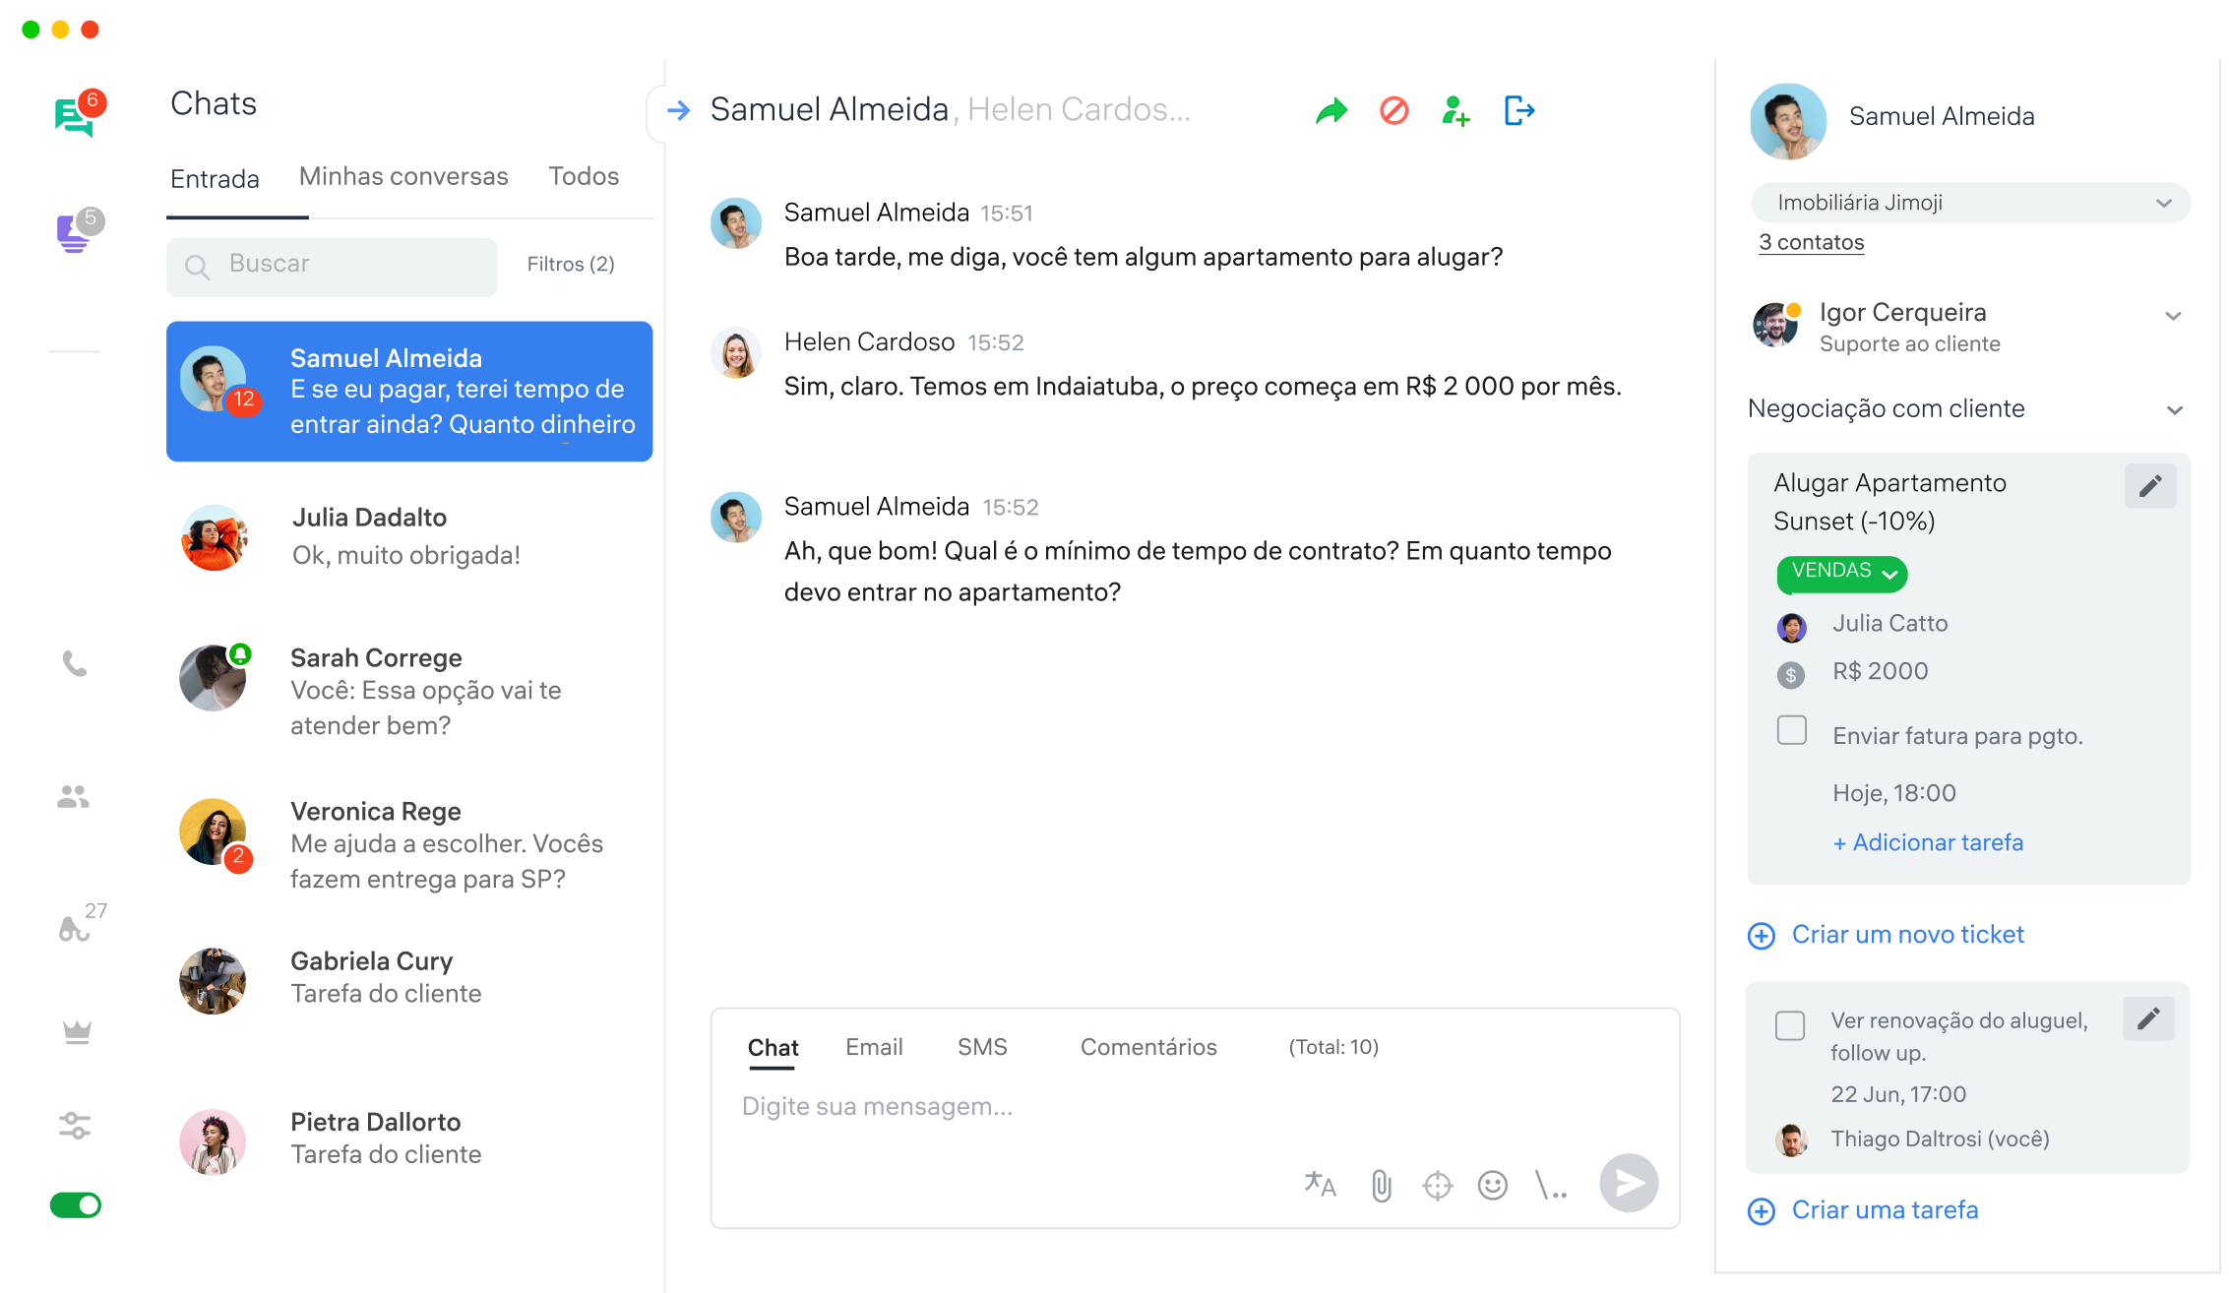The height and width of the screenshot is (1293, 2229).
Task: Open the VENDAS status dropdown
Action: point(1841,573)
